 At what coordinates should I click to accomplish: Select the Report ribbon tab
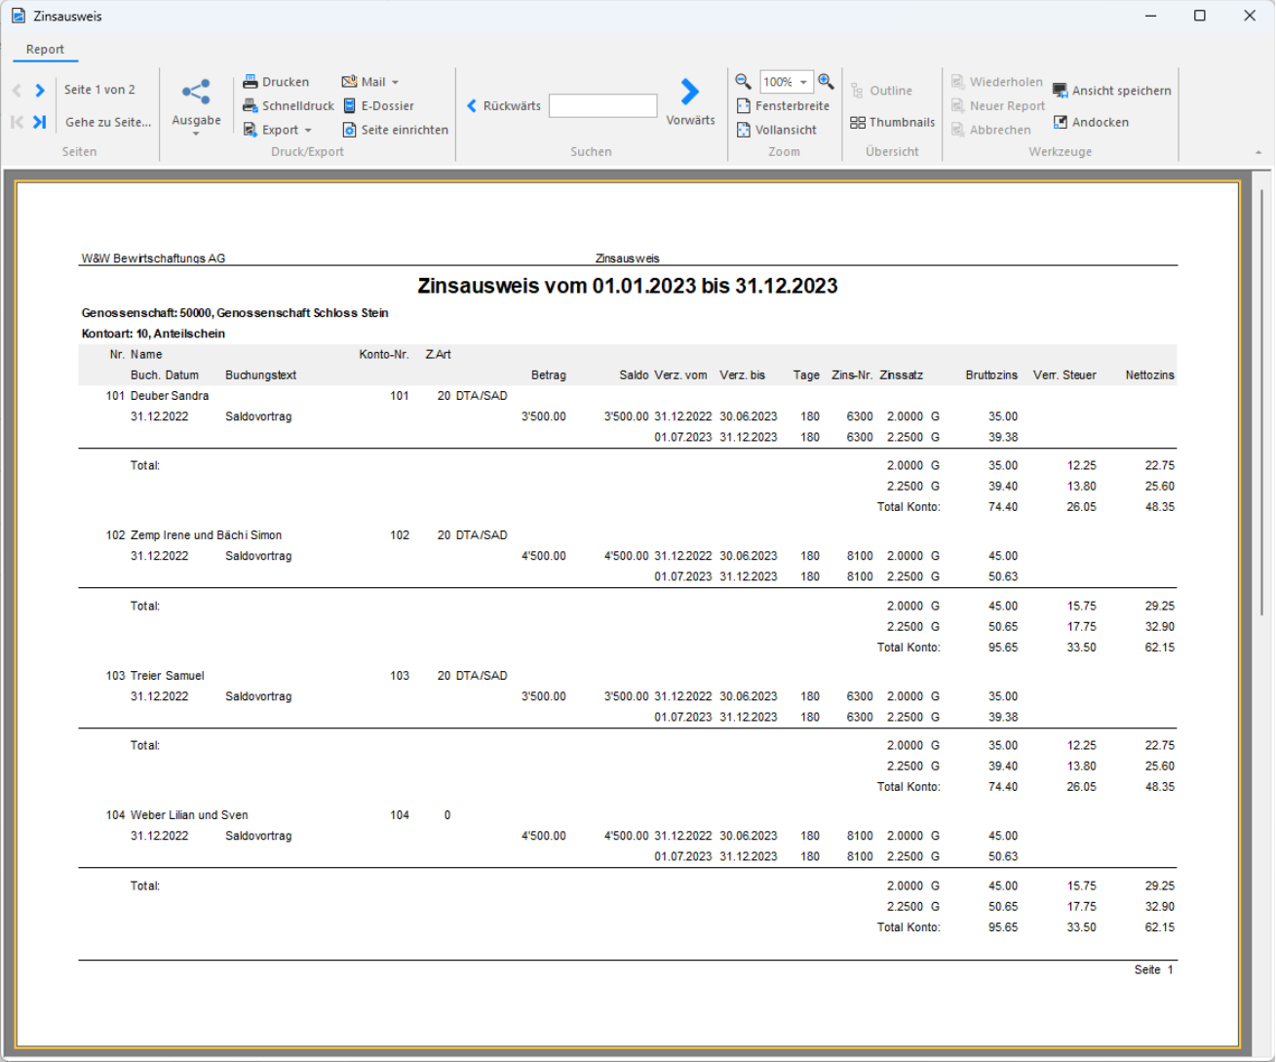(x=45, y=50)
